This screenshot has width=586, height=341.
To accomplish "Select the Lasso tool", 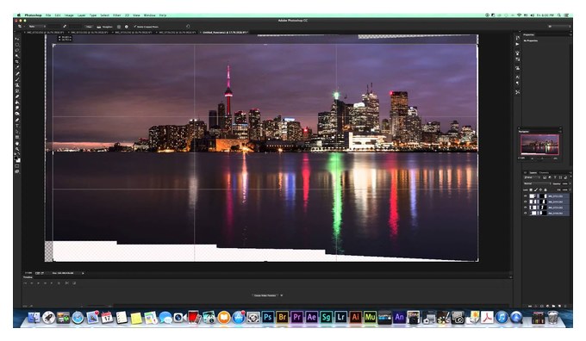I will 17,50.
